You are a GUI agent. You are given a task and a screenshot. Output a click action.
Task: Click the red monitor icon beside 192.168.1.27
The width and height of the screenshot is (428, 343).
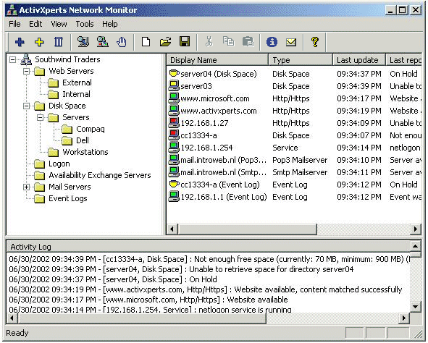click(x=174, y=123)
